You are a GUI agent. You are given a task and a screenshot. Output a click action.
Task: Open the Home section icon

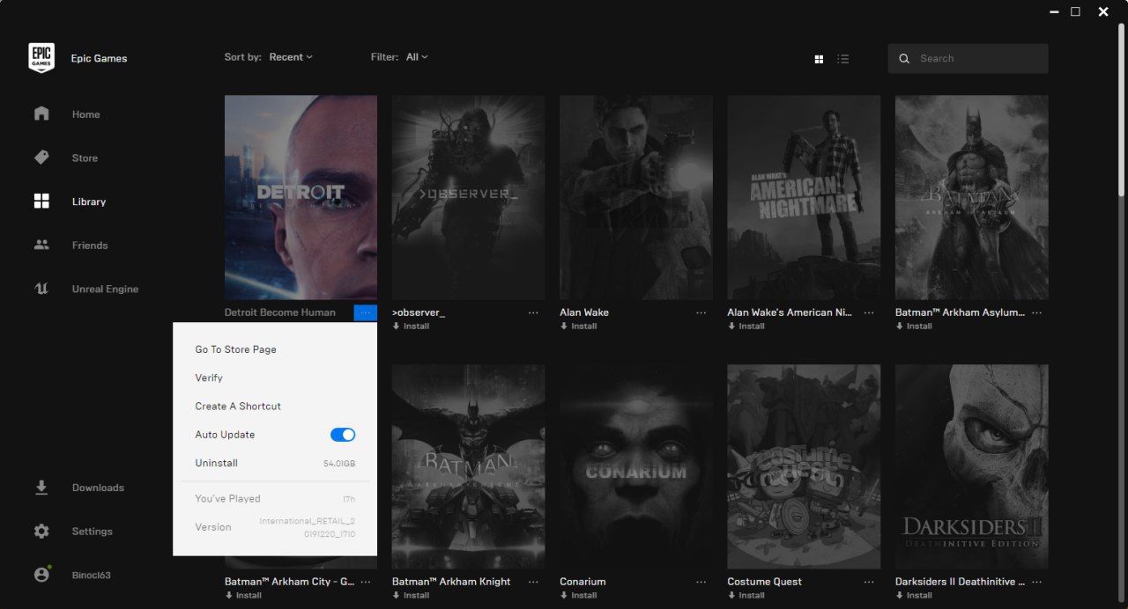click(x=41, y=114)
